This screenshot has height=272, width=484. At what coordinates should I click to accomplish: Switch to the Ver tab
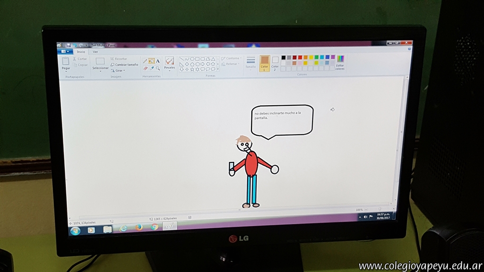(x=95, y=52)
